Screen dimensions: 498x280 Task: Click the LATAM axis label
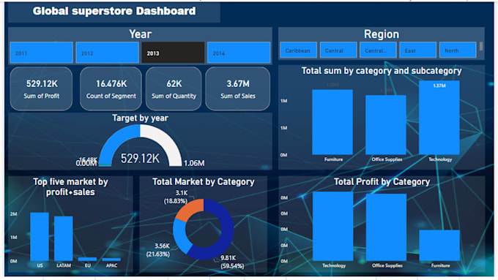click(64, 265)
